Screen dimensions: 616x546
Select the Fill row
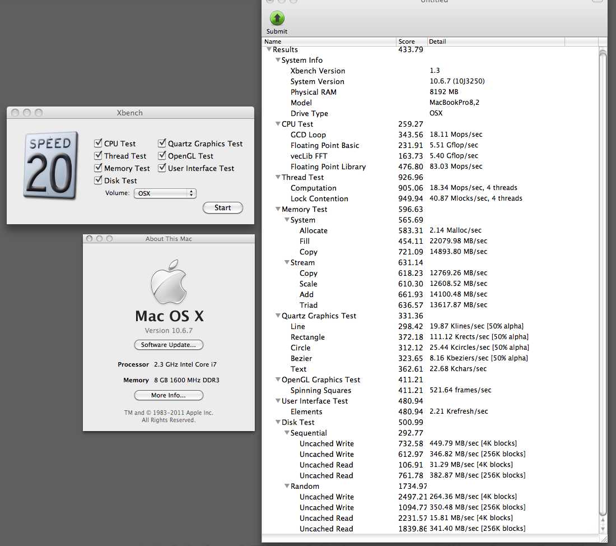point(430,241)
